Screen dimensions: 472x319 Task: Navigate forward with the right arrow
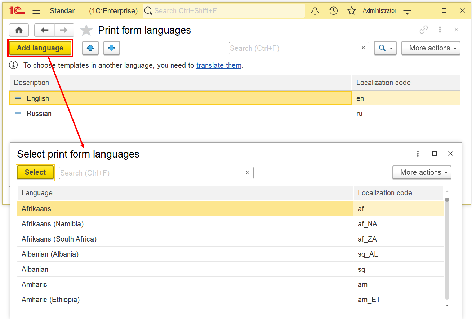64,30
